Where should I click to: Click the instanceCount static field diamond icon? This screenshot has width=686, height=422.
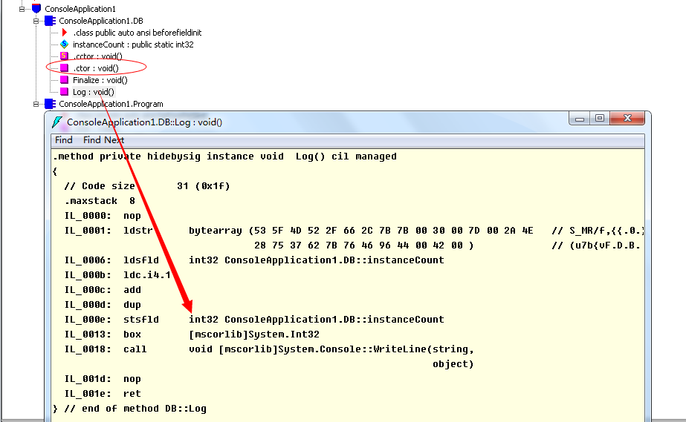[65, 44]
